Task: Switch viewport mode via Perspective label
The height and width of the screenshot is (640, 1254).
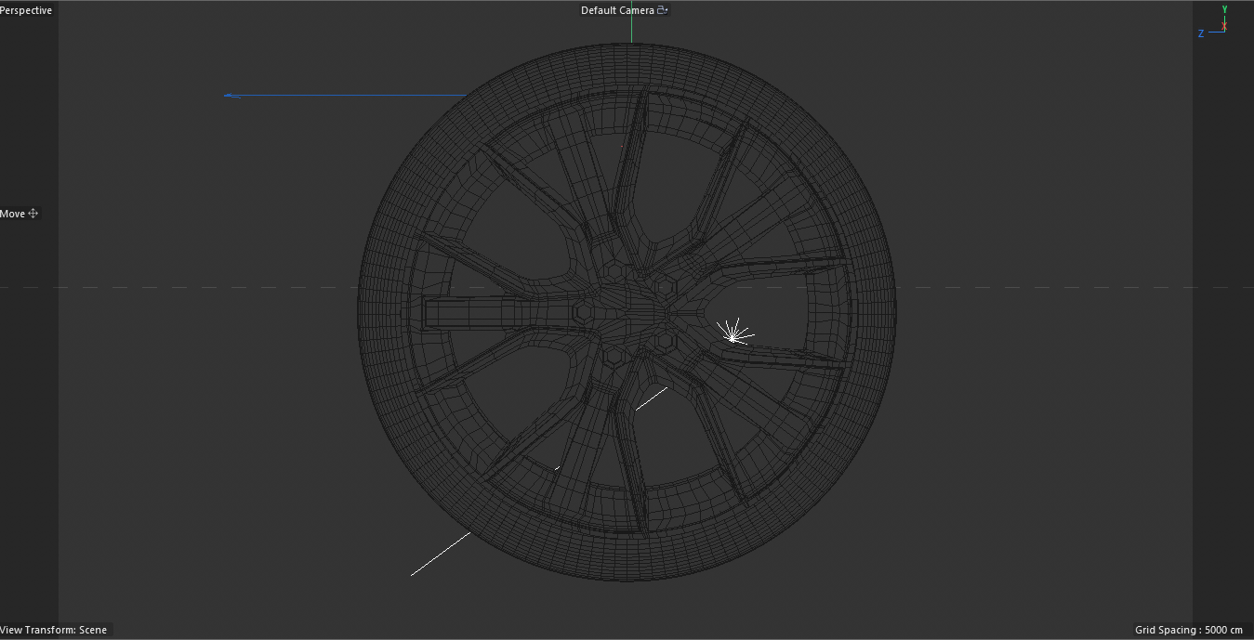Action: click(26, 9)
